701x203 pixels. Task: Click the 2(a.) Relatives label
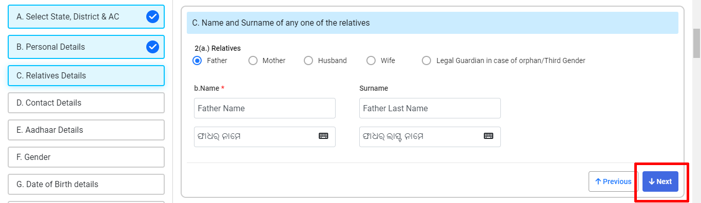(x=218, y=48)
